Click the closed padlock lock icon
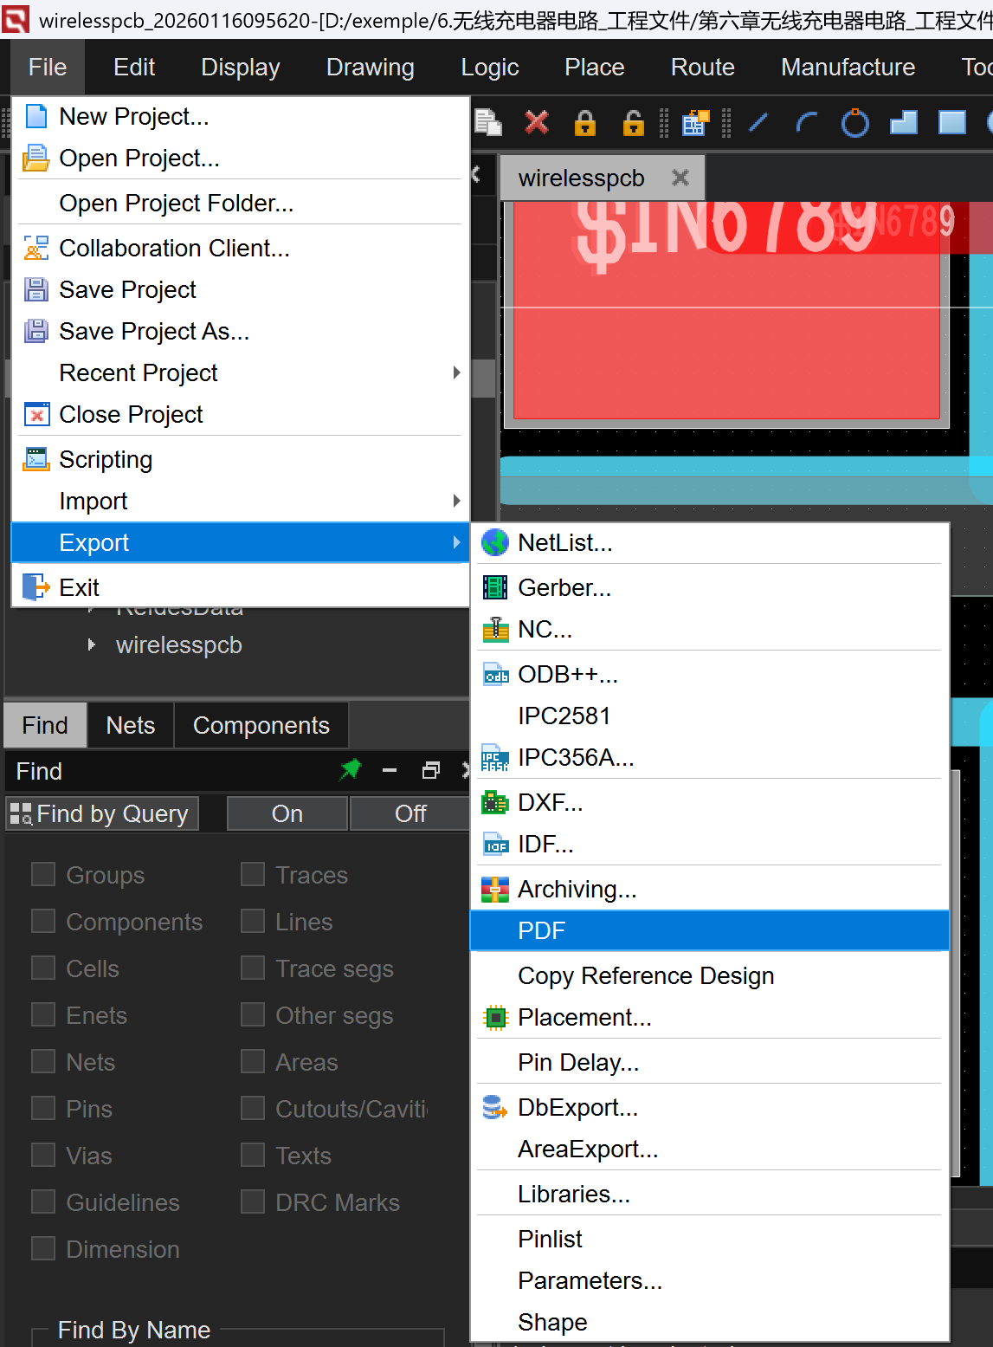The image size is (993, 1347). point(585,123)
